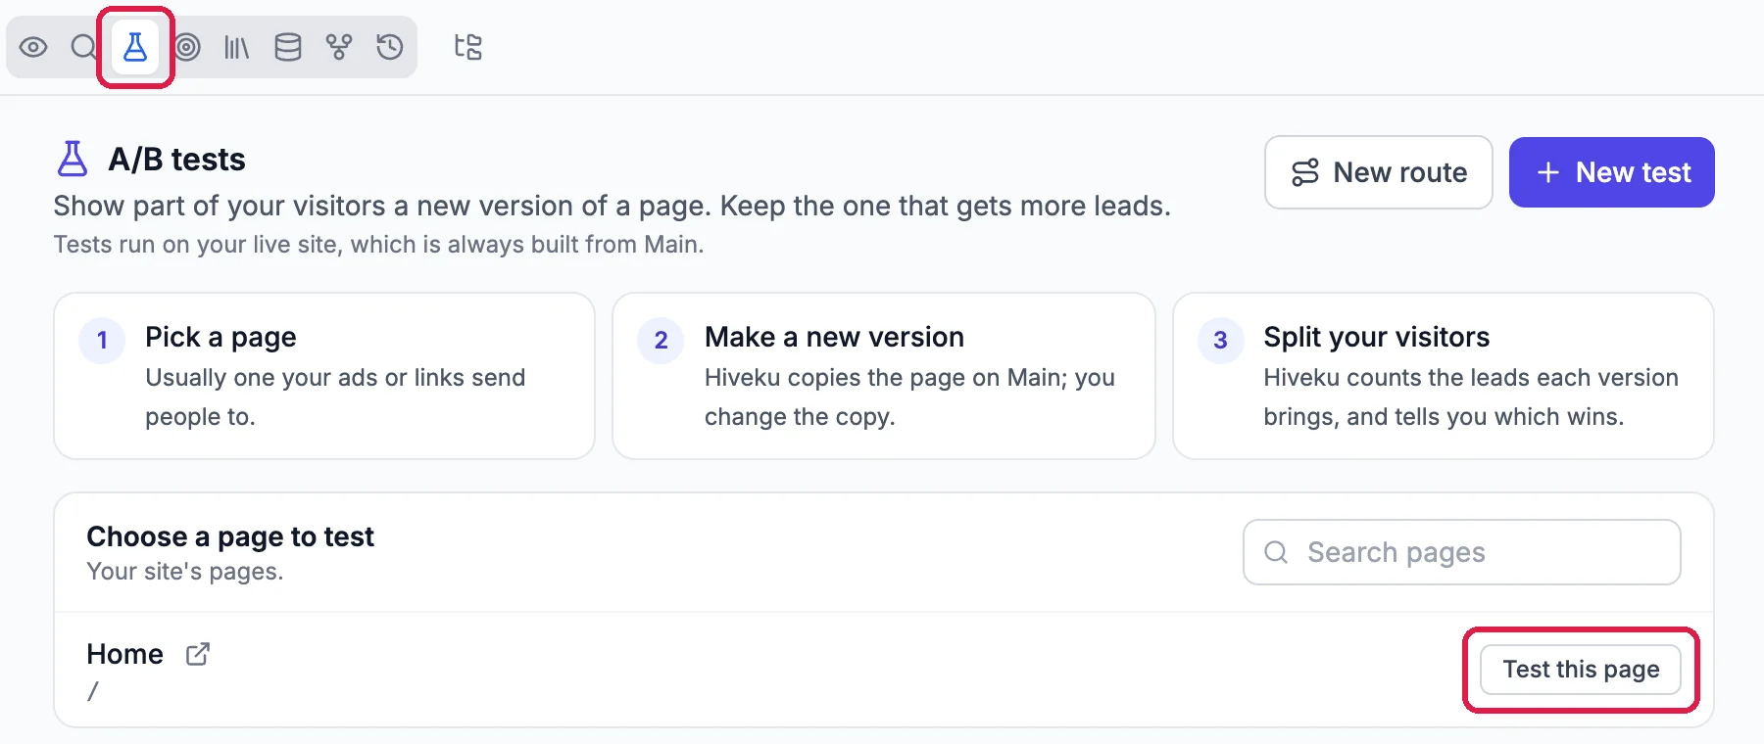The width and height of the screenshot is (1764, 744).
Task: Focus the Search pages field
Action: (x=1462, y=552)
